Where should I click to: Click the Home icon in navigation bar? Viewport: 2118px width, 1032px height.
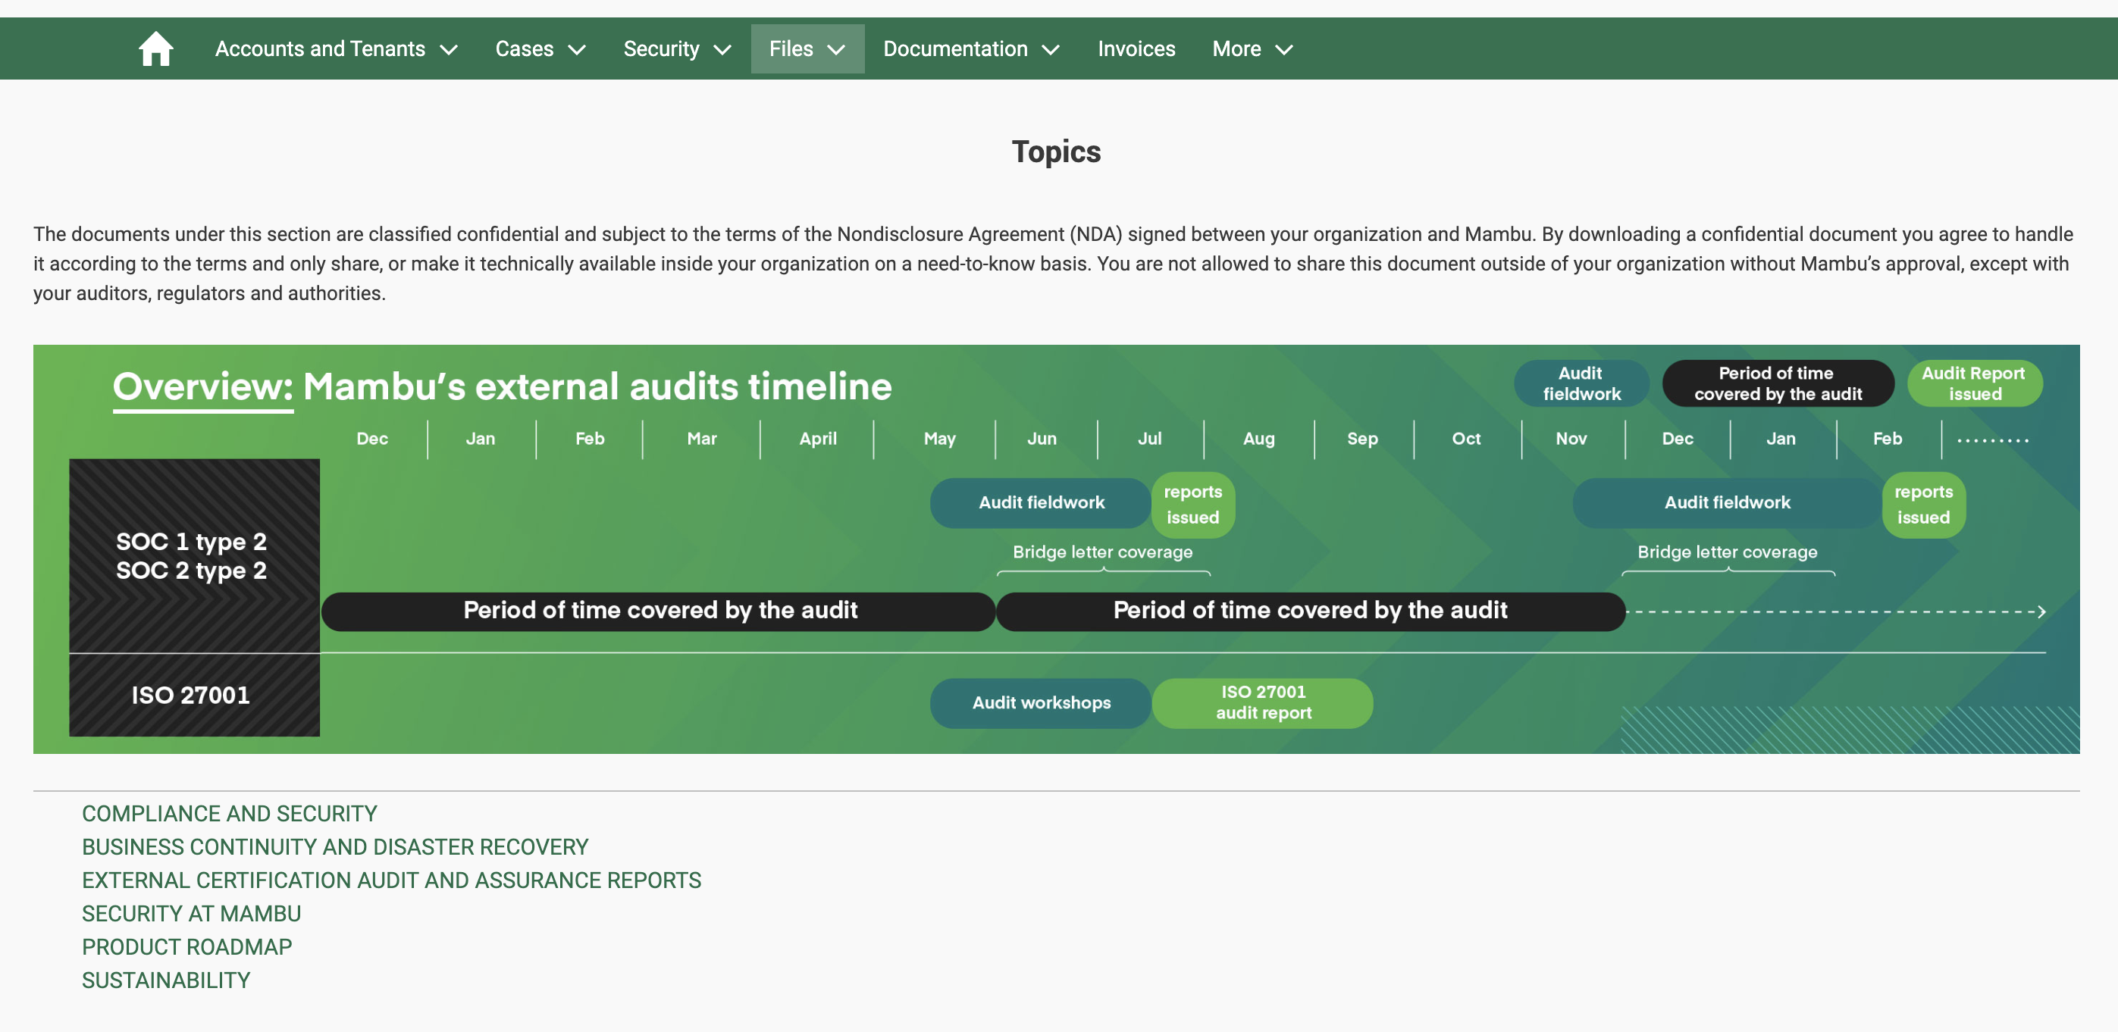[155, 49]
